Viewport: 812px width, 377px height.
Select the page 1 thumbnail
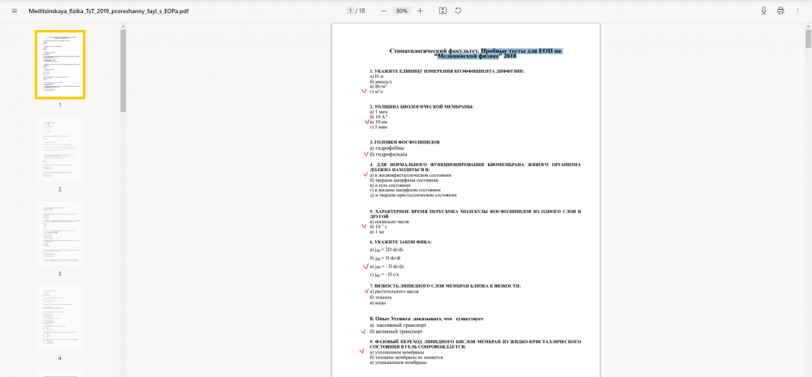[60, 65]
